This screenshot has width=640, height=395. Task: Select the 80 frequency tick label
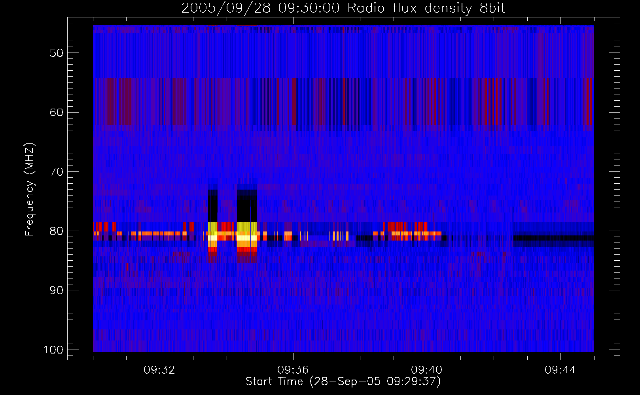pos(57,231)
